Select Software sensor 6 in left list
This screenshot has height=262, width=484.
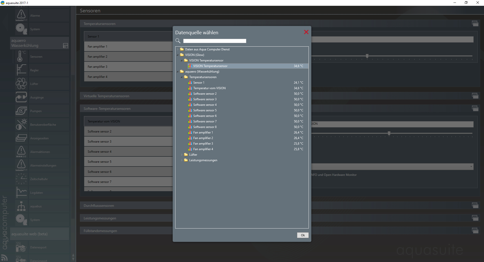[128, 172]
